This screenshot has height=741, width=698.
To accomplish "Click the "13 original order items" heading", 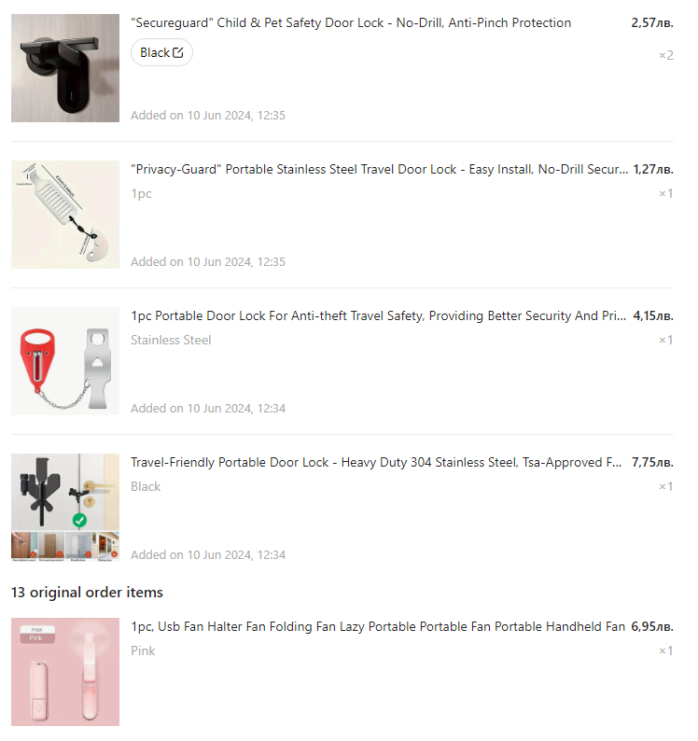I will [87, 593].
